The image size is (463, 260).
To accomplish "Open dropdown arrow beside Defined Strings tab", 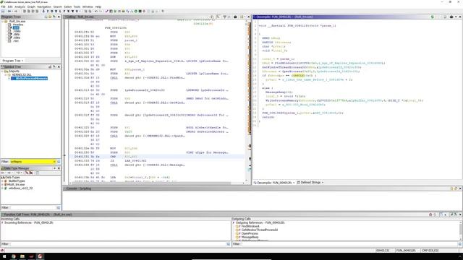I will [323, 183].
